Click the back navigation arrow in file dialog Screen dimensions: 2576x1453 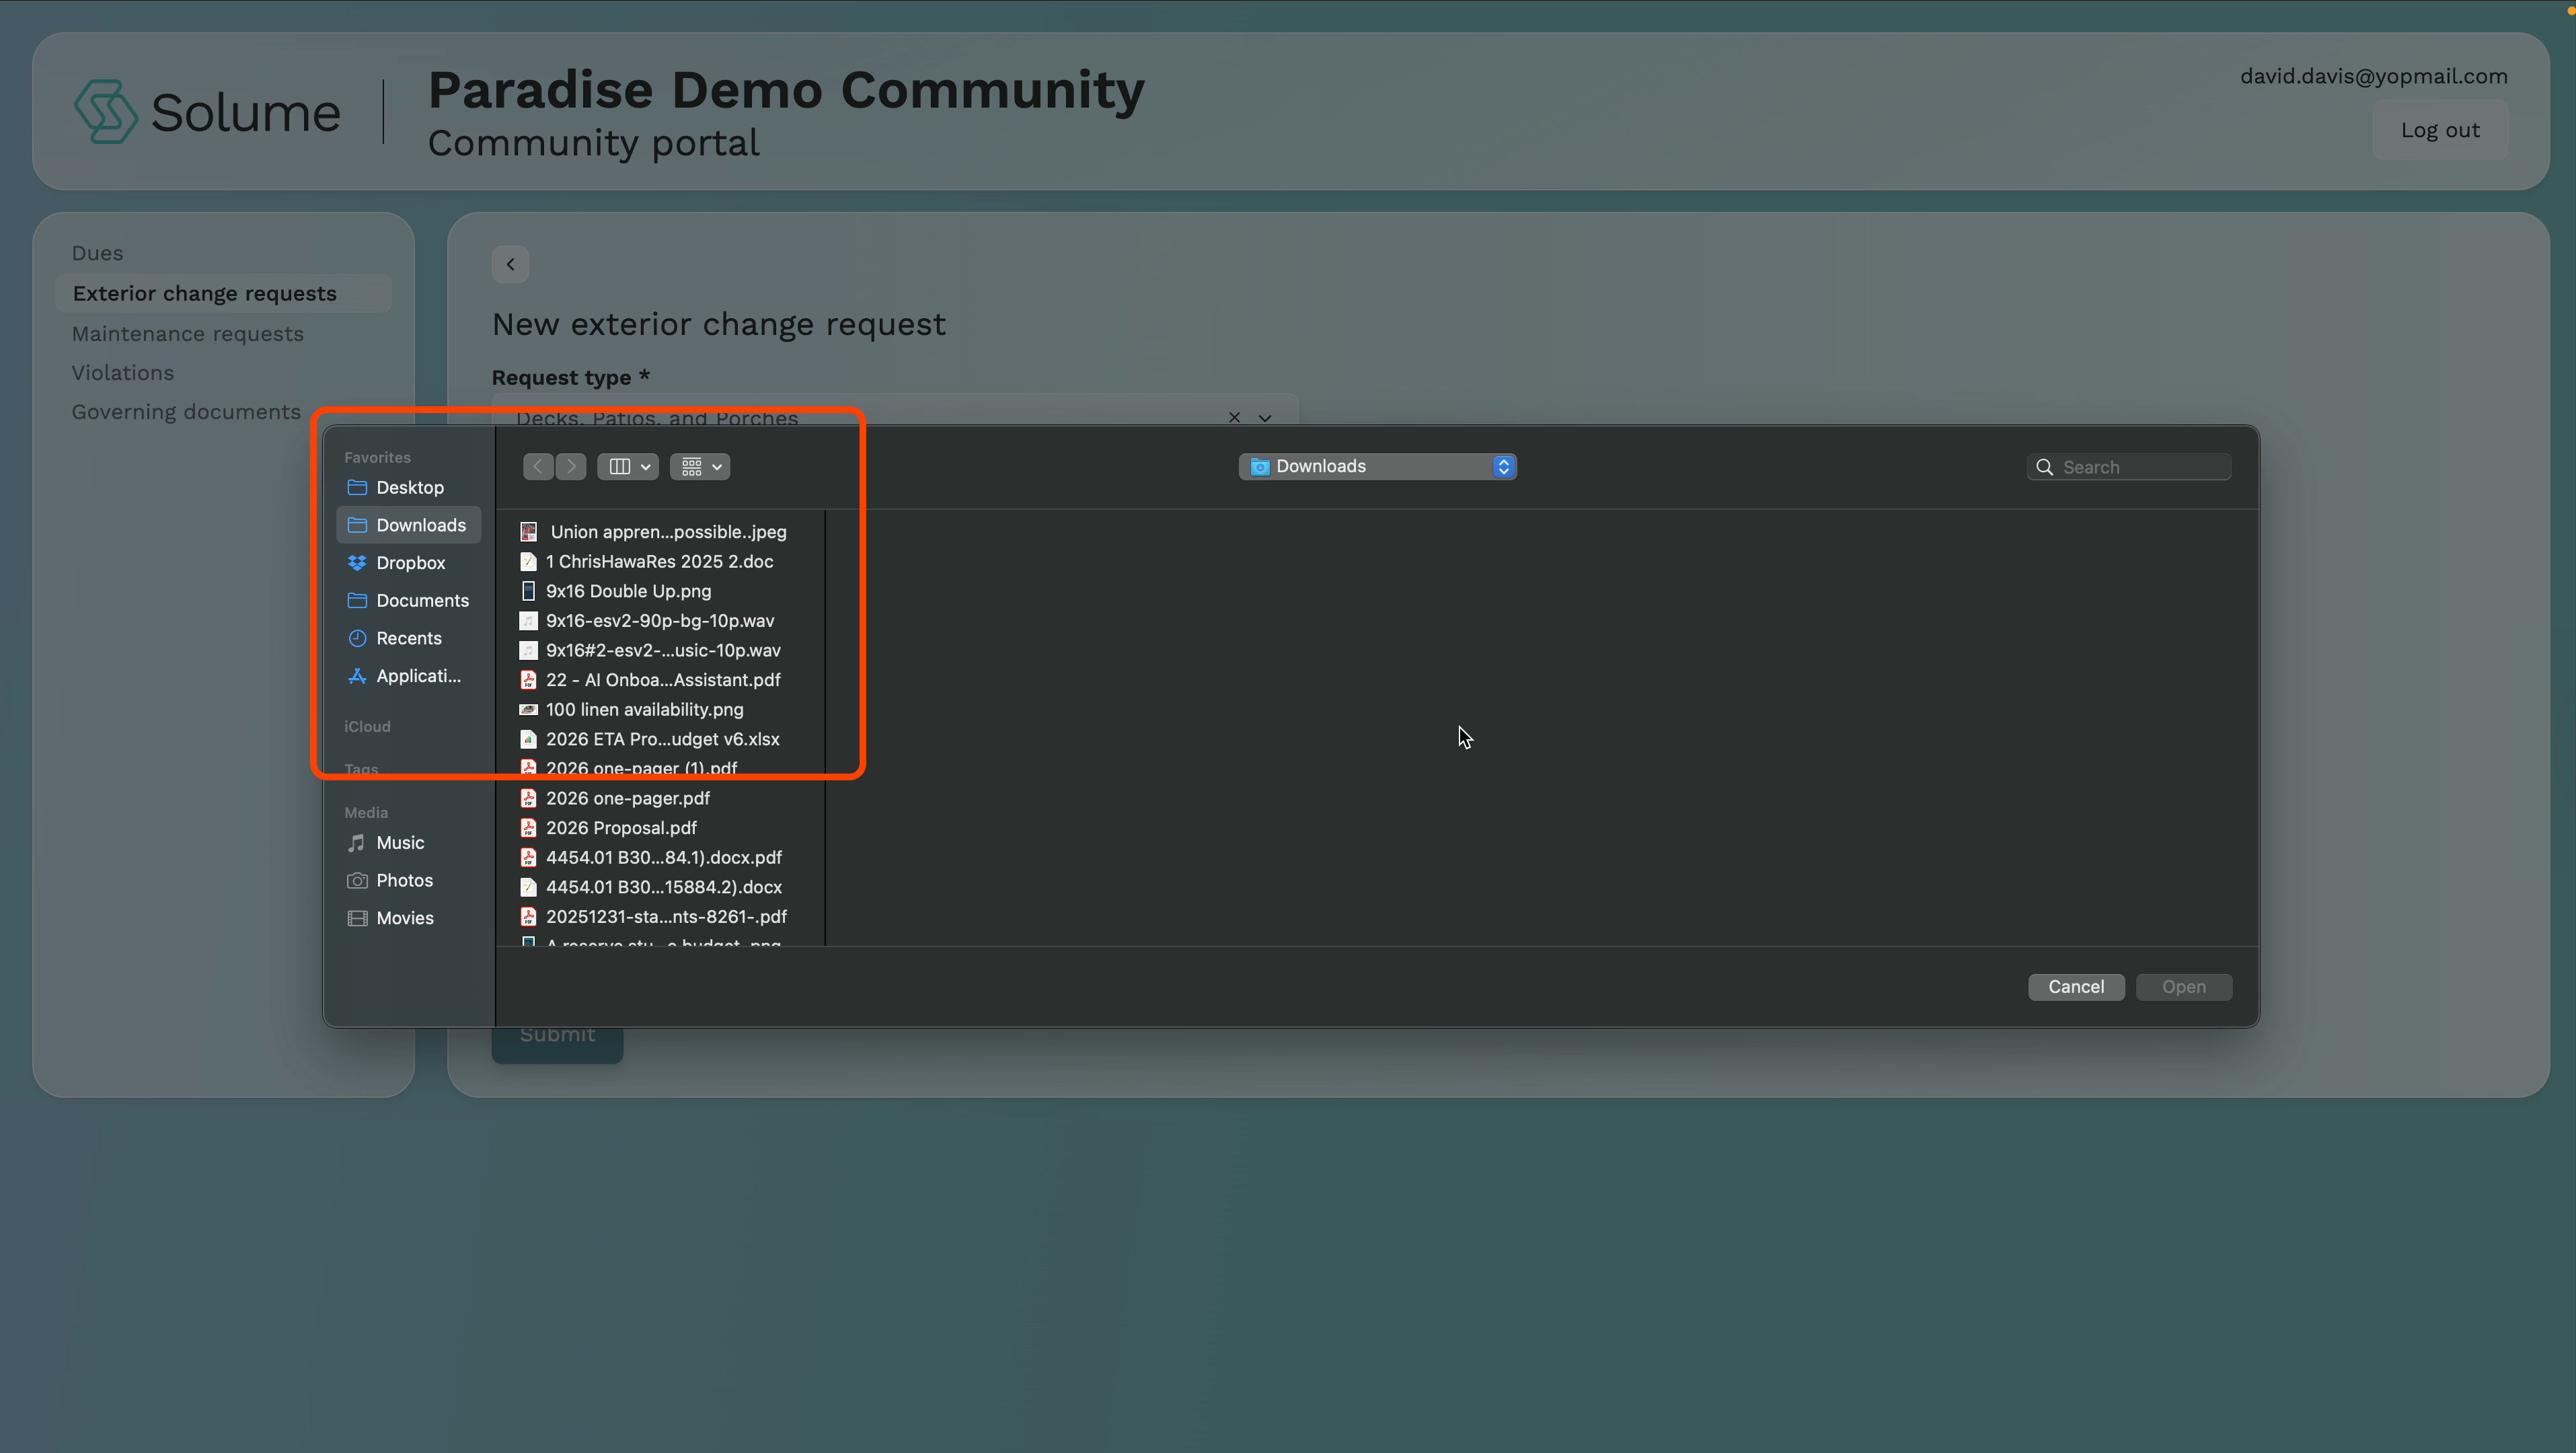538,466
